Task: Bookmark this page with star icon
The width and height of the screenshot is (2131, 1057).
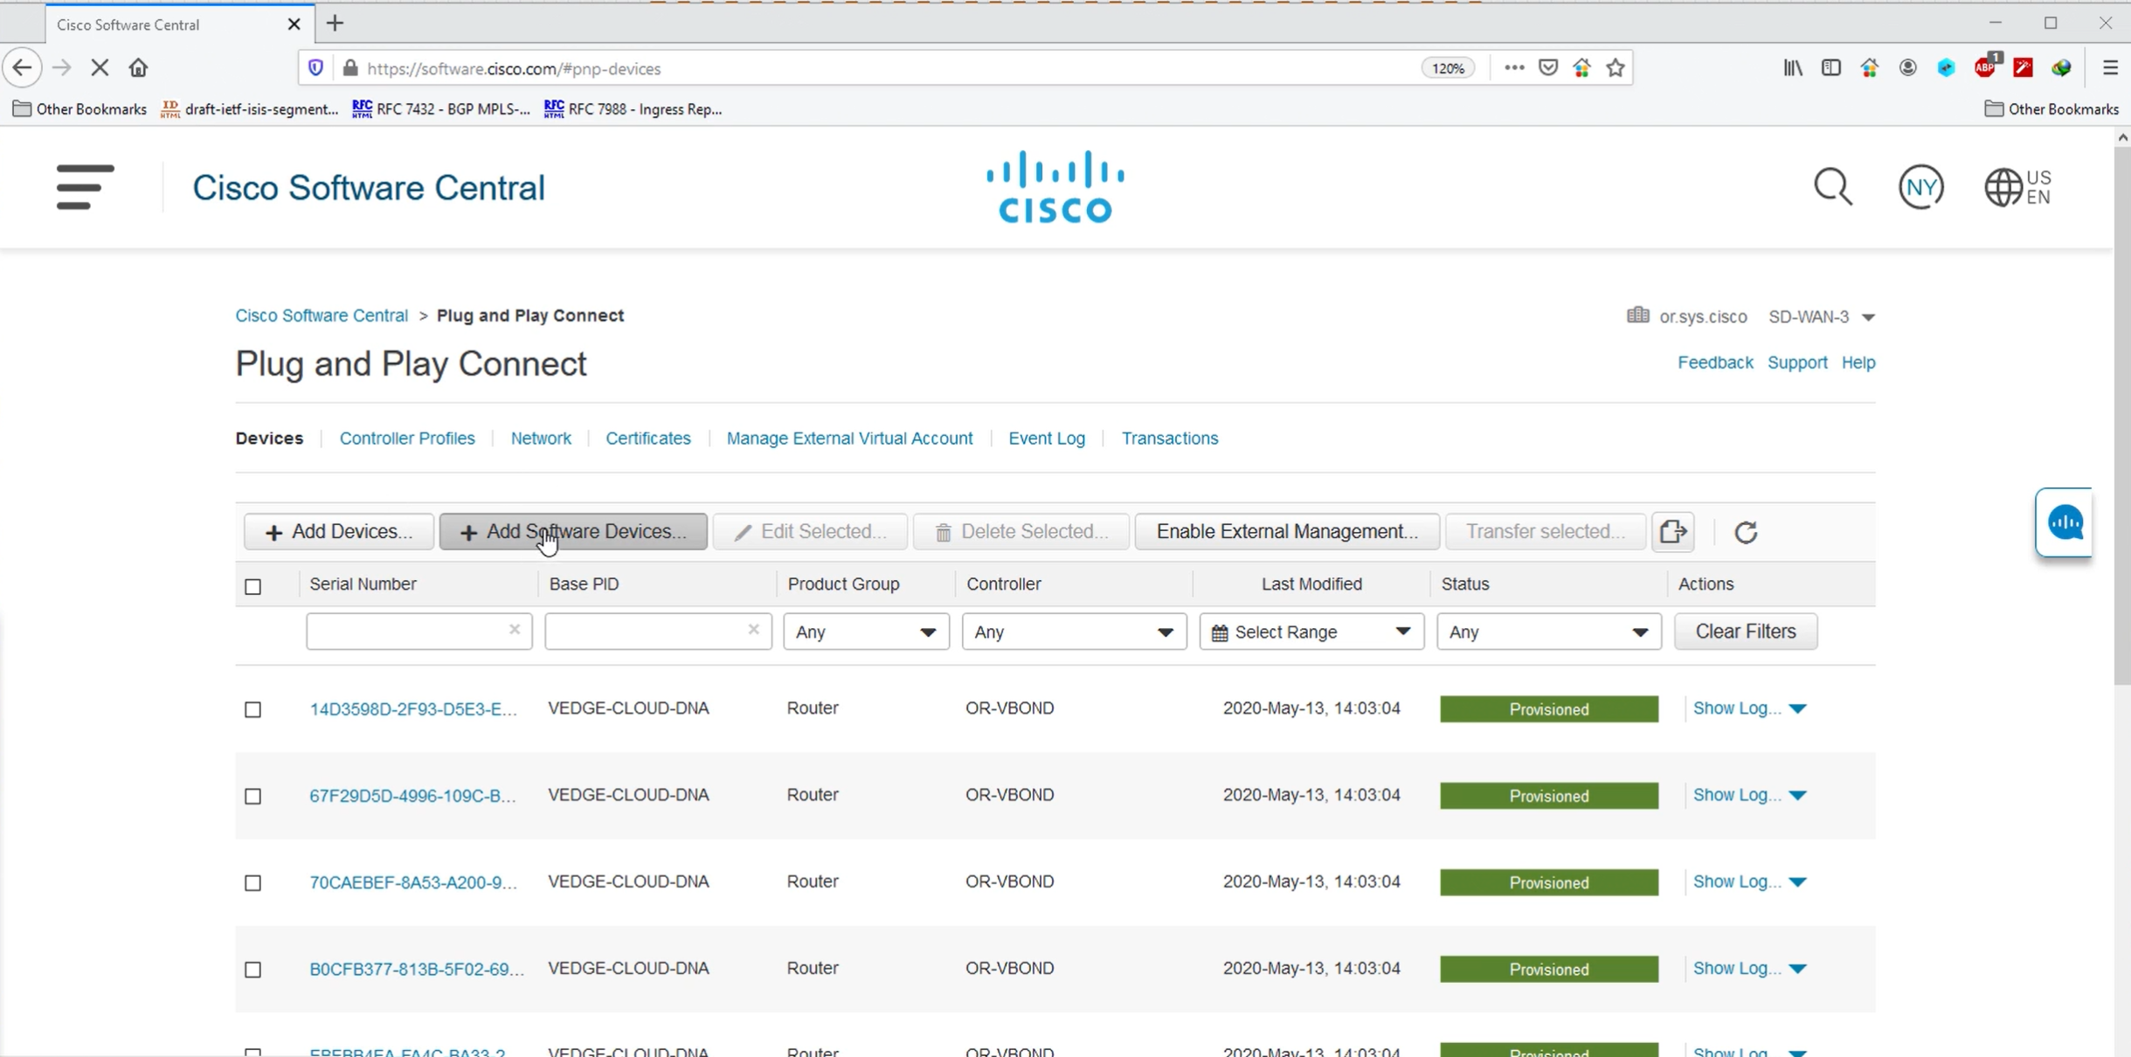Action: point(1616,68)
